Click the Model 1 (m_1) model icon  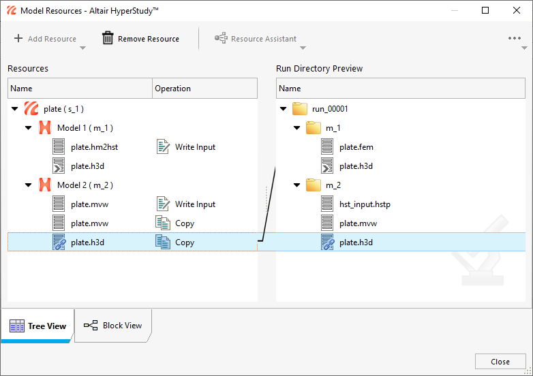click(45, 128)
